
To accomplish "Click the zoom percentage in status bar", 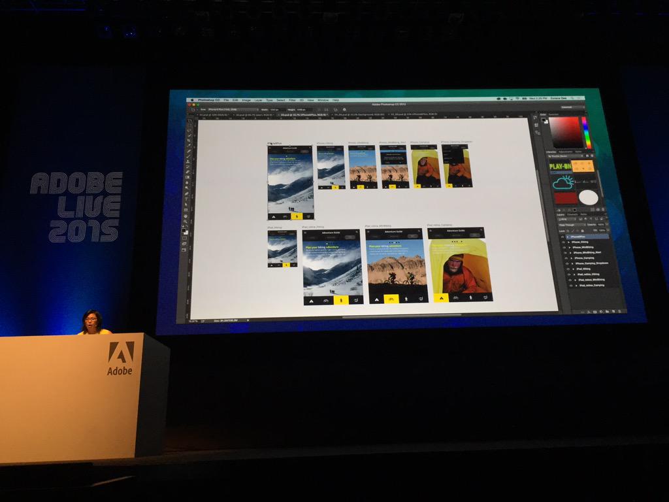I will point(193,320).
